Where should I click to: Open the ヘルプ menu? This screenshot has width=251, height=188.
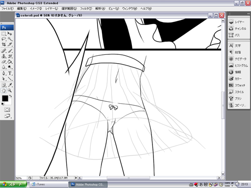pos(146,8)
